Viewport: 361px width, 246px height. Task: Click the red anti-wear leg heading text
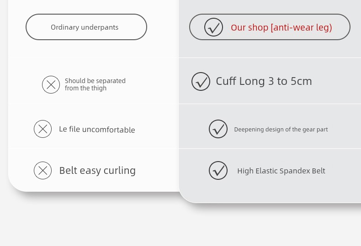tap(281, 27)
